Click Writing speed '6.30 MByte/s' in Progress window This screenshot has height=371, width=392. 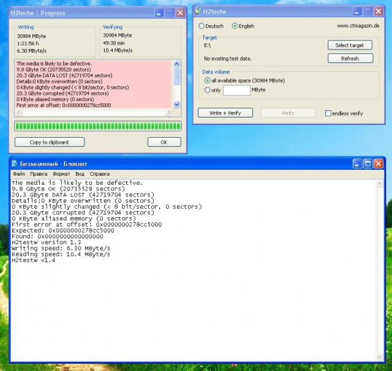(32, 51)
